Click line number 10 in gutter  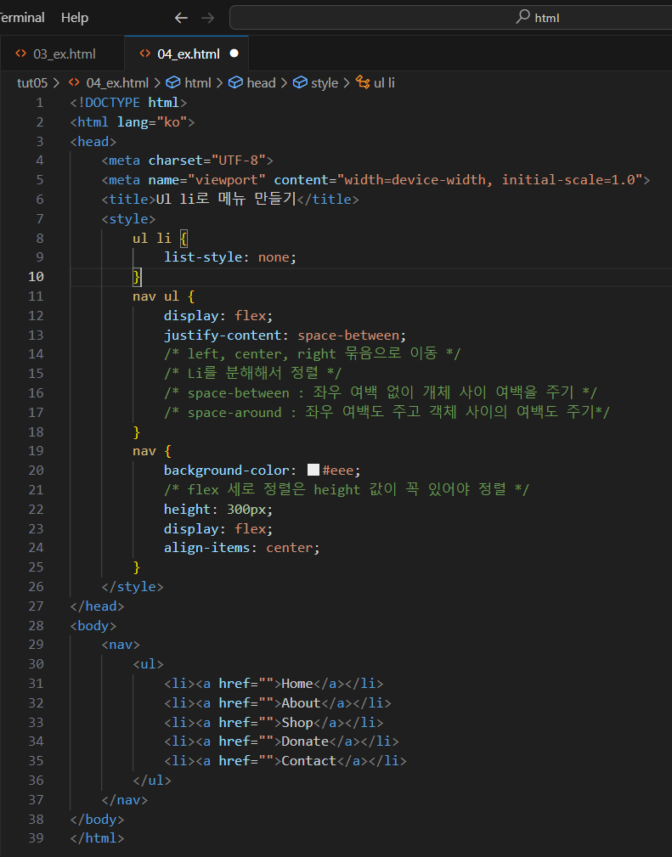tap(36, 277)
